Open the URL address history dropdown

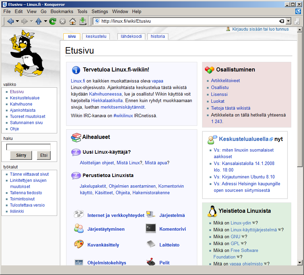pos(288,21)
